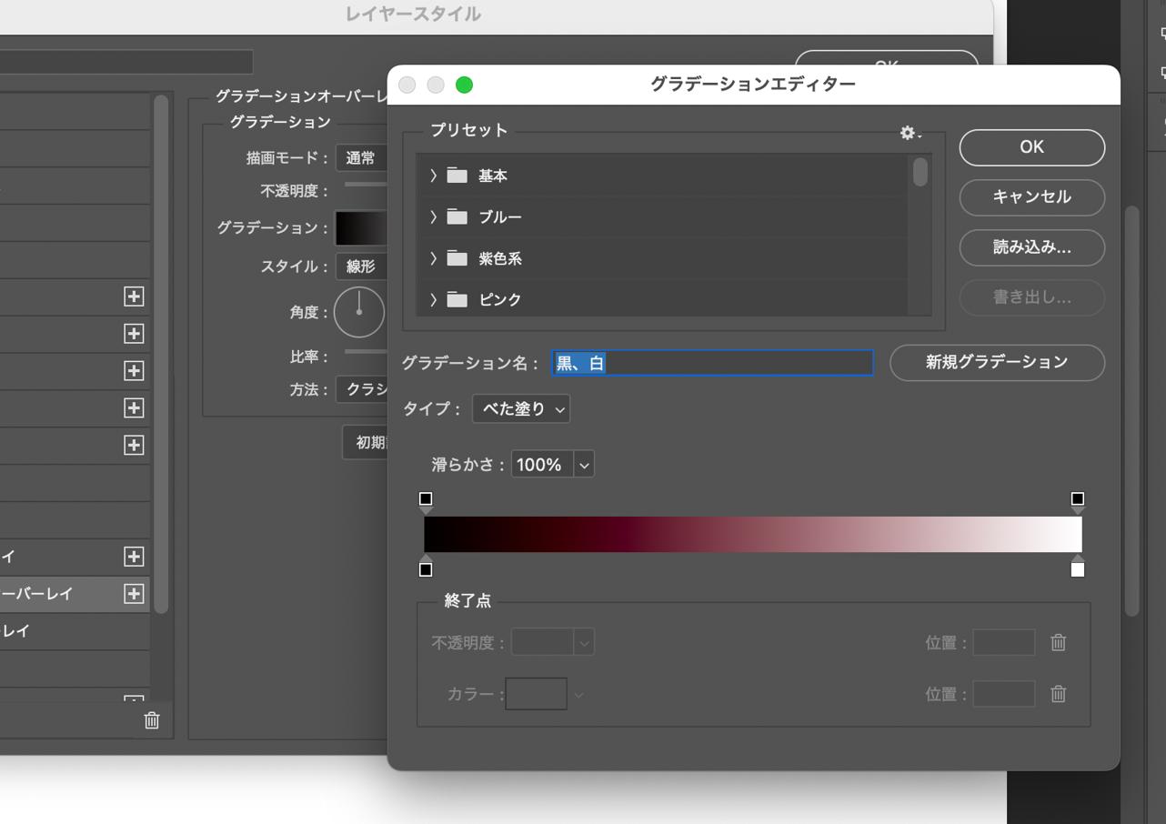Open the 滑らかさ percentage dropdown
This screenshot has width=1166, height=824.
coord(551,464)
